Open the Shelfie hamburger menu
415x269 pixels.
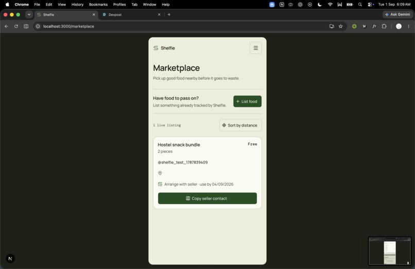pos(255,48)
